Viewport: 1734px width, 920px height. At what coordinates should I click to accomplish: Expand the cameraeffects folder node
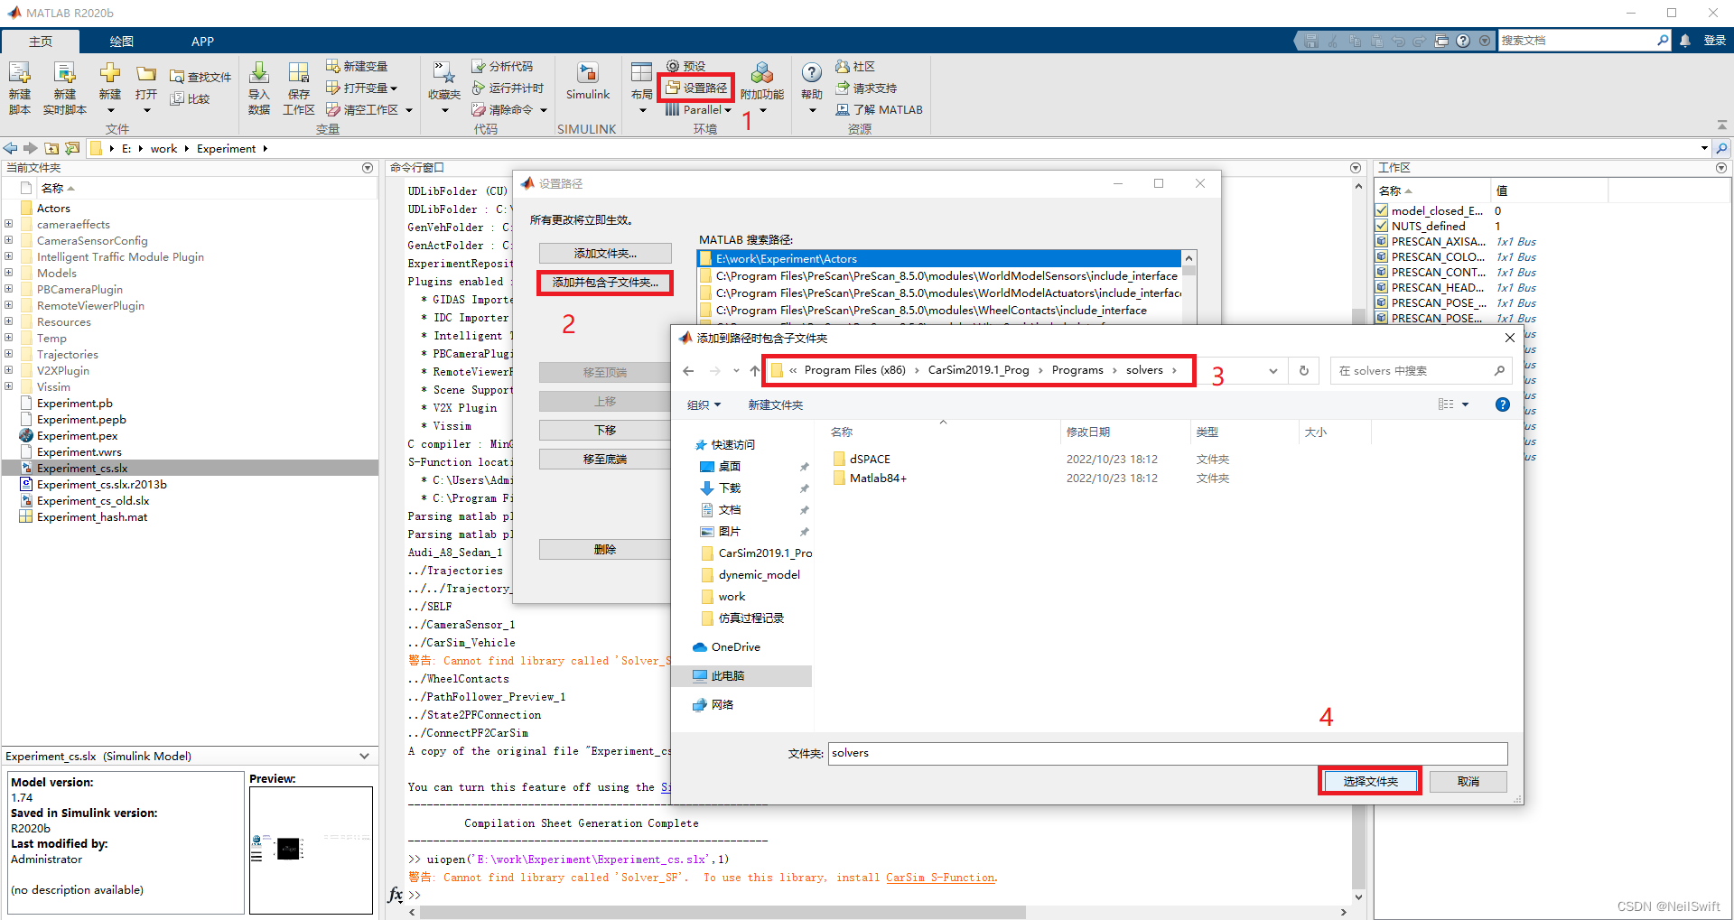coord(9,224)
